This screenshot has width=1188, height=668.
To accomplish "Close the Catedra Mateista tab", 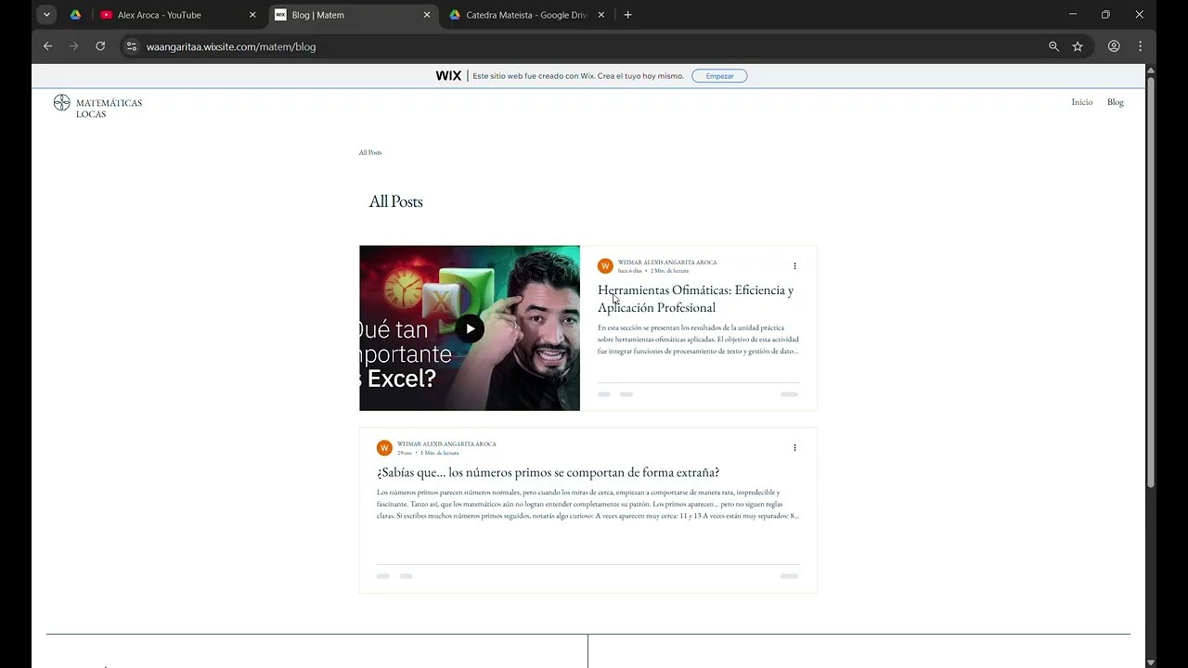I will pyautogui.click(x=600, y=15).
